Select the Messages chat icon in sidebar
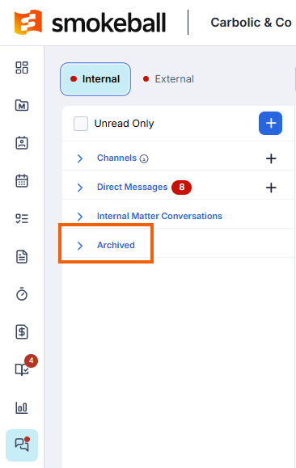This screenshot has height=468, width=296. pyautogui.click(x=22, y=445)
